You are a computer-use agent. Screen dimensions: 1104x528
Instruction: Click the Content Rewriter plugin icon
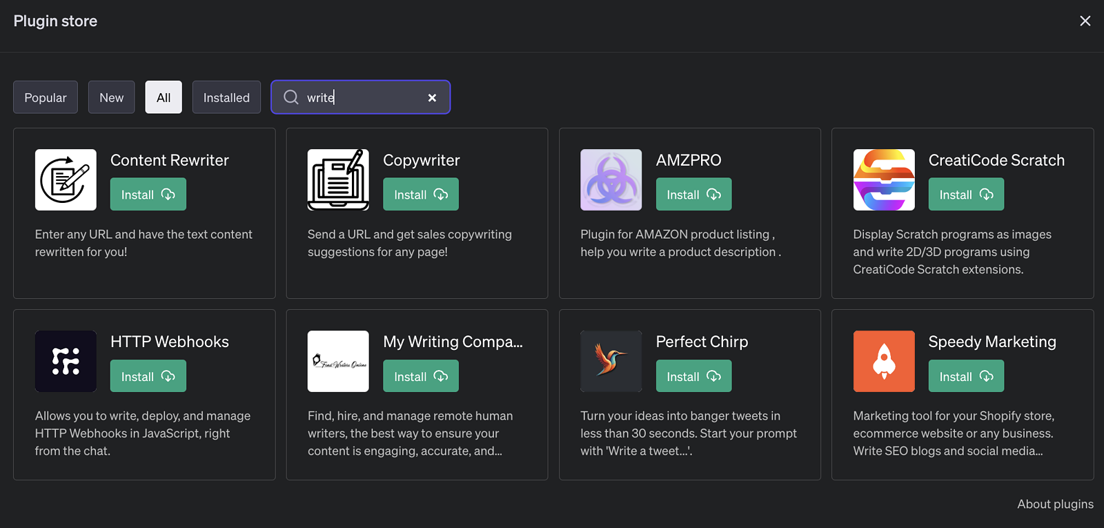(x=66, y=179)
